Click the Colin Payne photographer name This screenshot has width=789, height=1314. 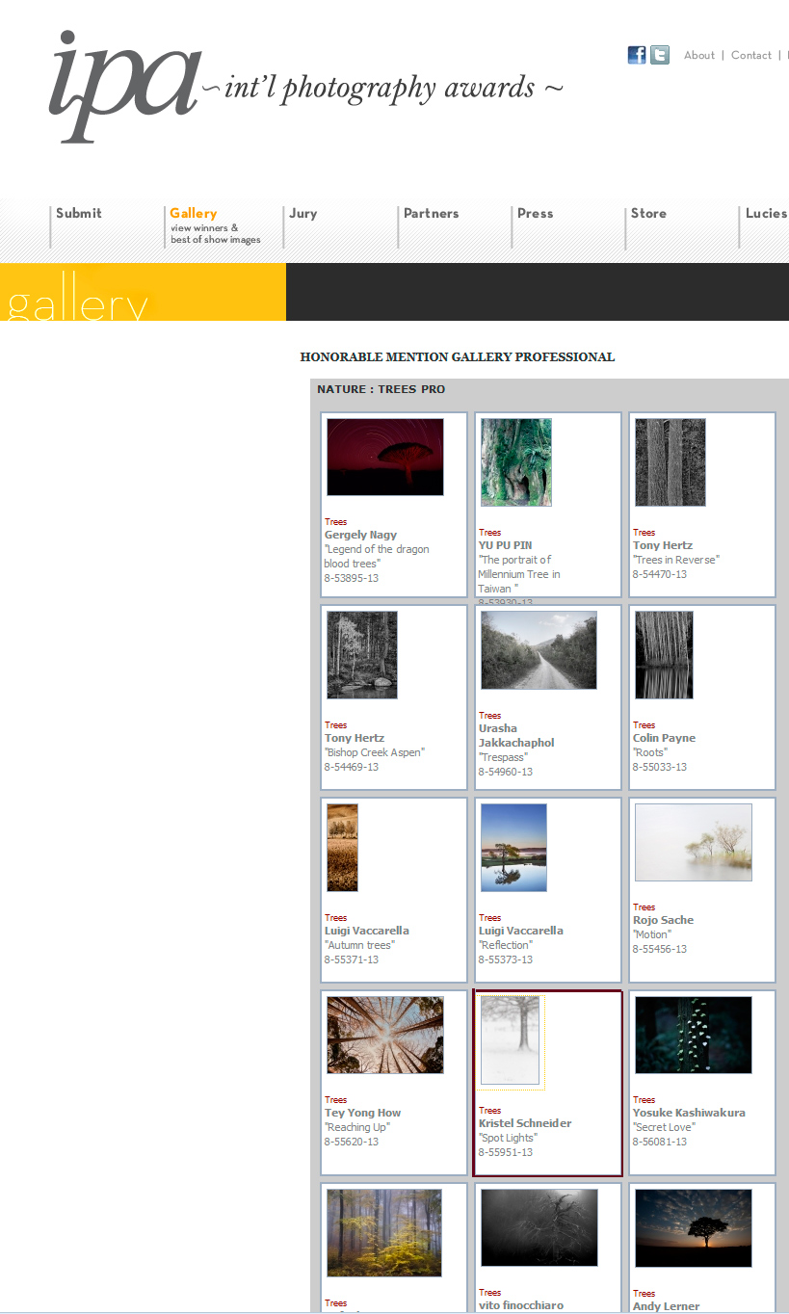pos(664,738)
